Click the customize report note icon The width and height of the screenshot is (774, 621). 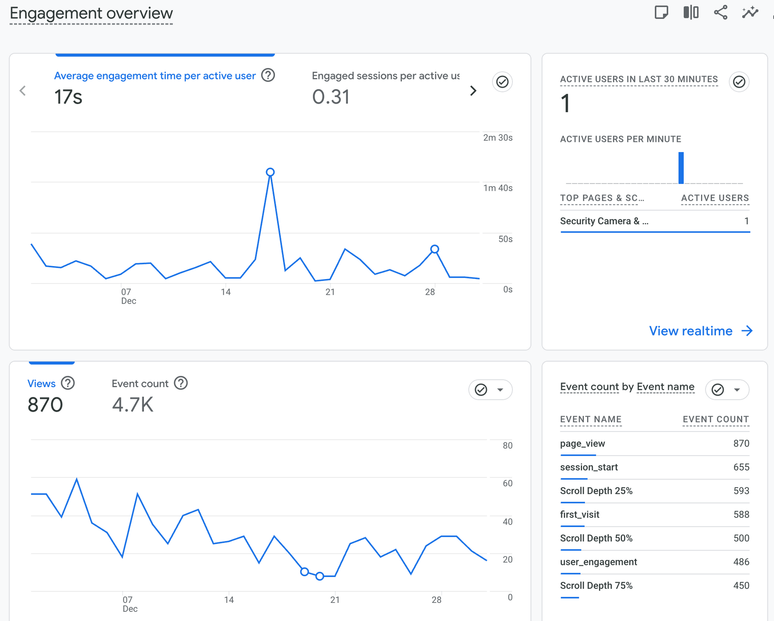pos(661,13)
